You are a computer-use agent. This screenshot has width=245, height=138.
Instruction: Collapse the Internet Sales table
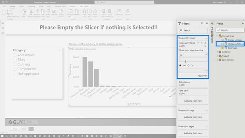217,36
